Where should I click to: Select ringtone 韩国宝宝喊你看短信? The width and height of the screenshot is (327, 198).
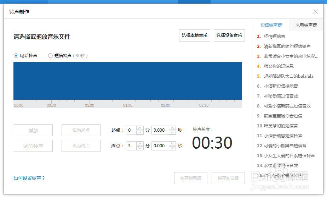283,116
